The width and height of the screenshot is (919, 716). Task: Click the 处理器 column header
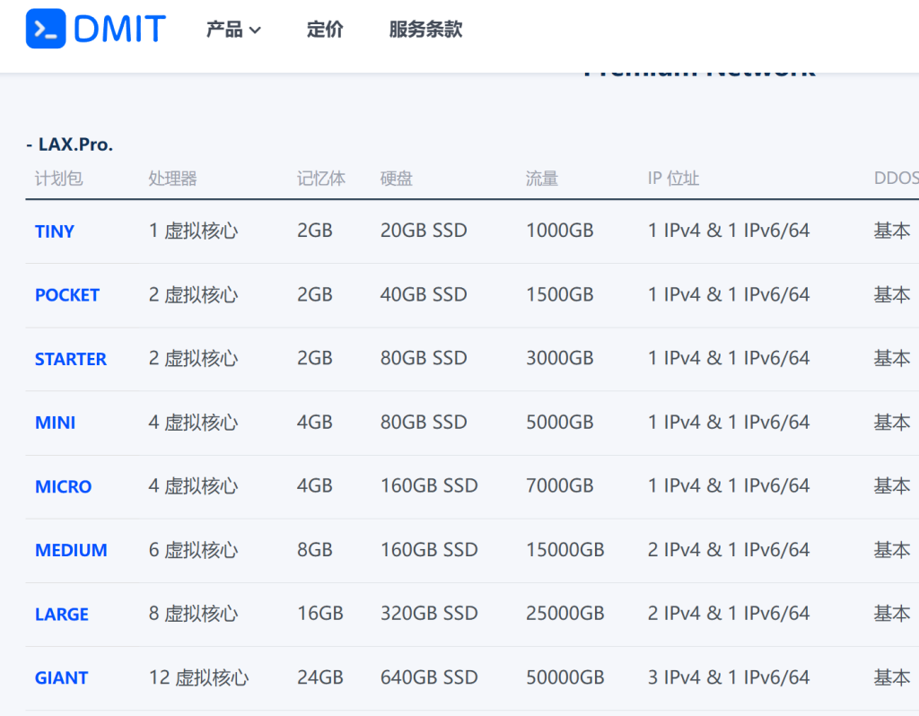pyautogui.click(x=172, y=179)
